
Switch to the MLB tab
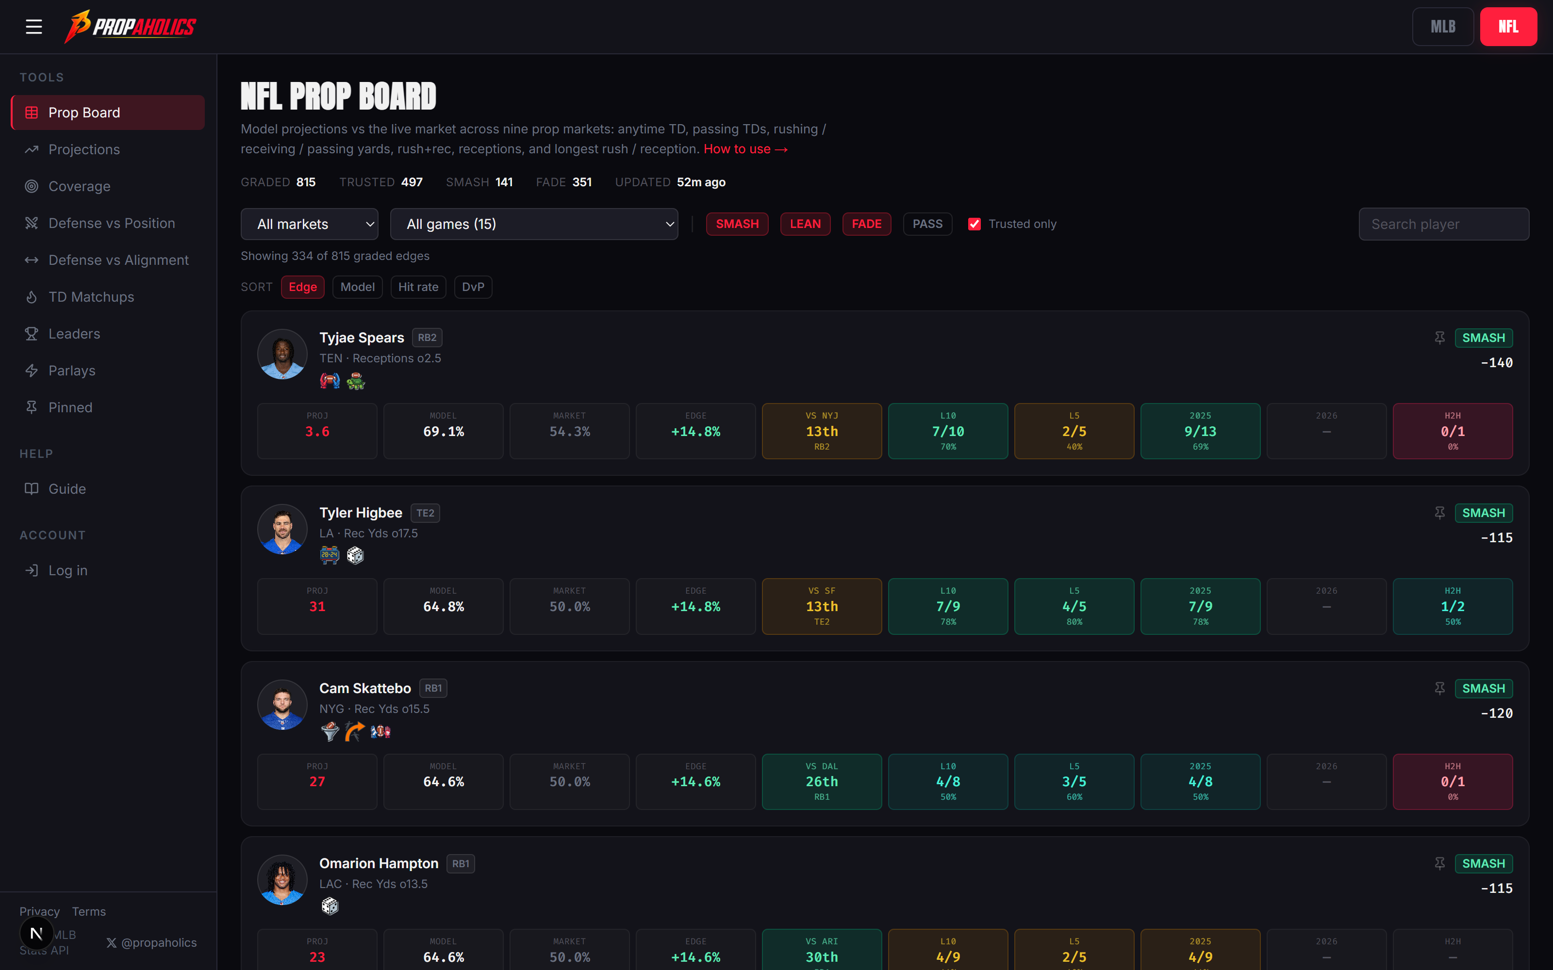pyautogui.click(x=1443, y=26)
